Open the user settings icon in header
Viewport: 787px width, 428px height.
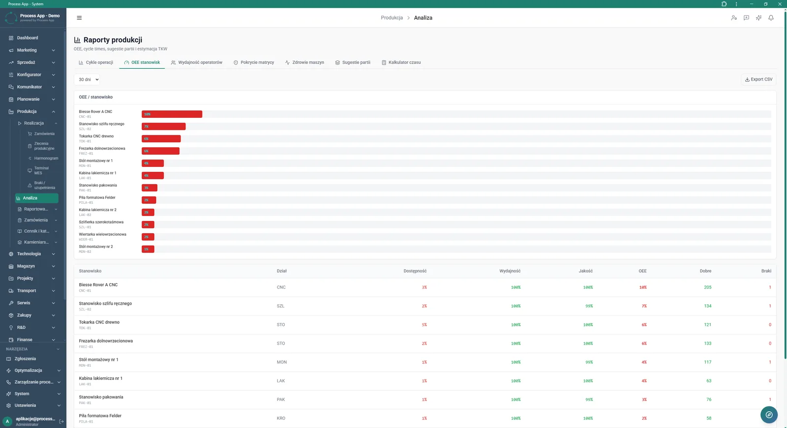tap(734, 18)
